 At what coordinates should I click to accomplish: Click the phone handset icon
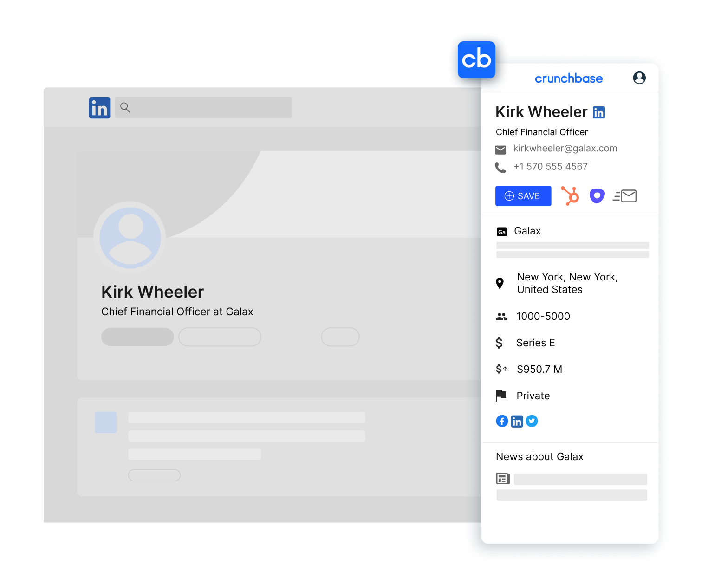click(500, 167)
